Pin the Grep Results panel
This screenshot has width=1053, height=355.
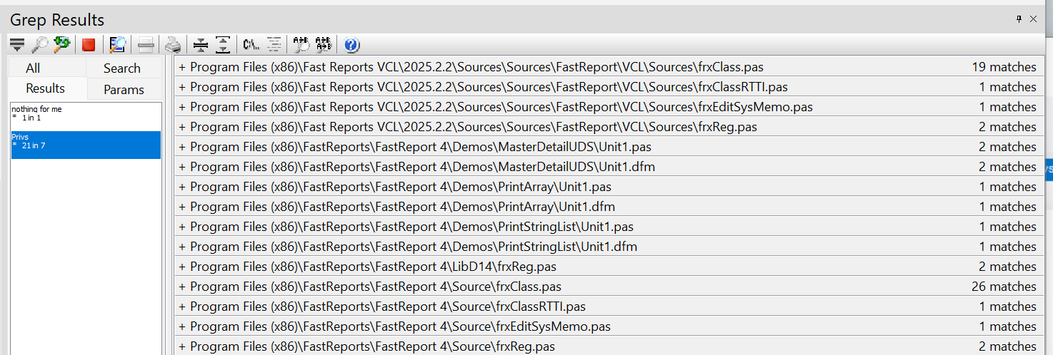click(x=1019, y=19)
